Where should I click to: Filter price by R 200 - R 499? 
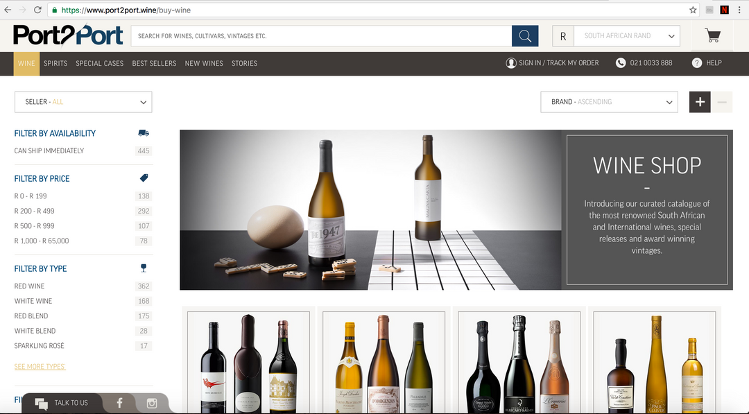[35, 211]
